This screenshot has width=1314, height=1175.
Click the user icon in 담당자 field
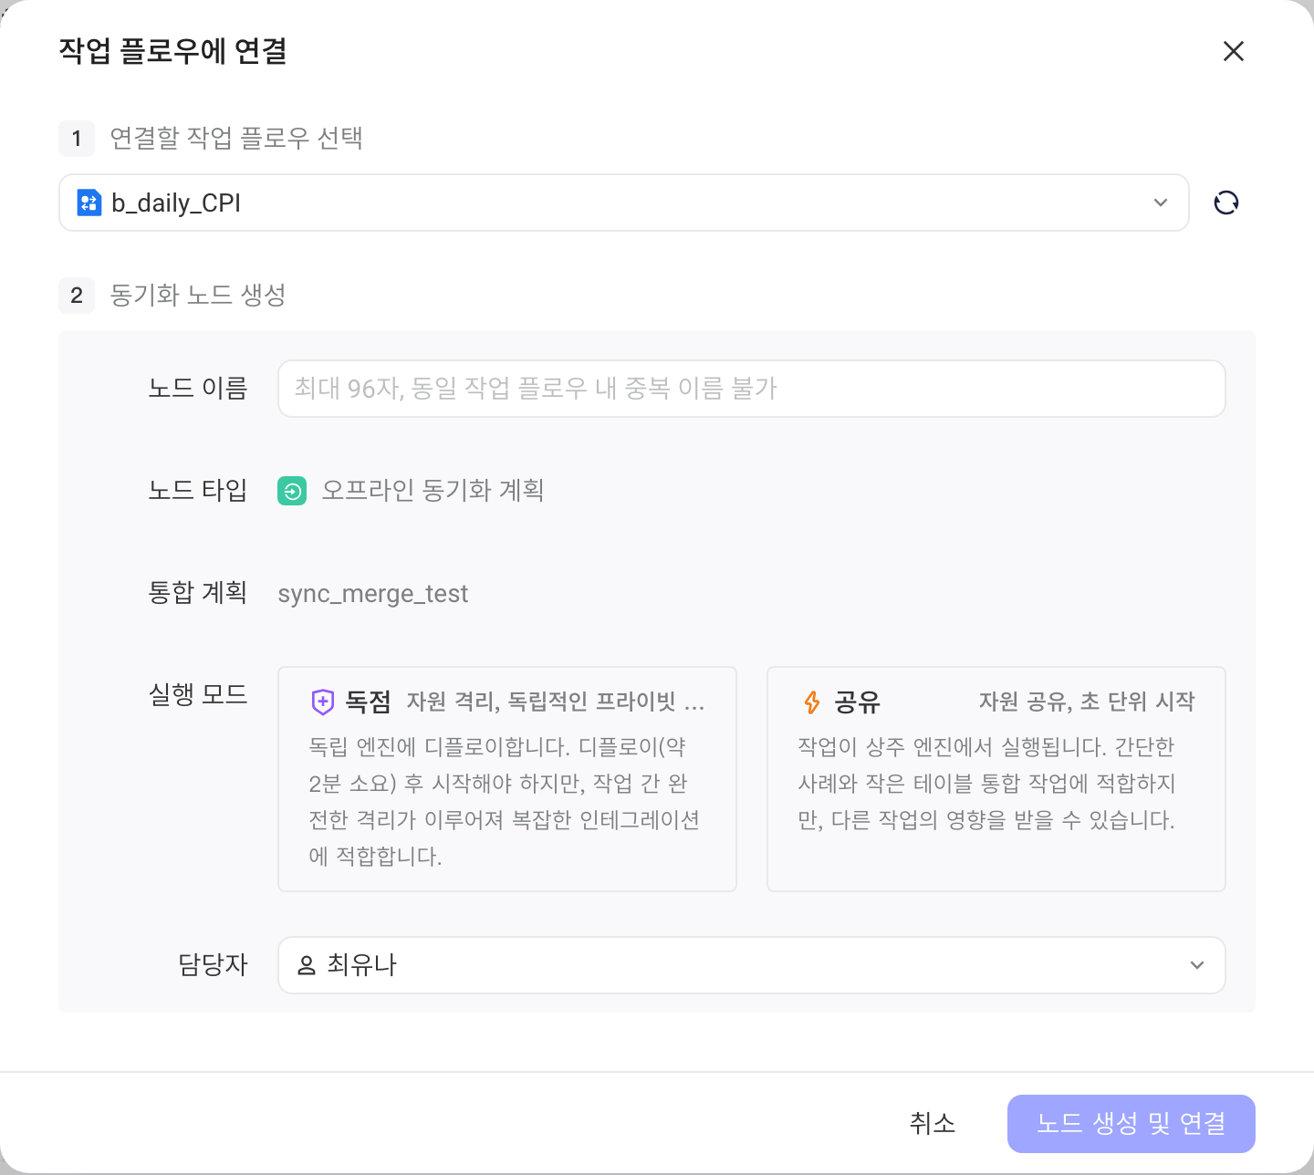(307, 965)
